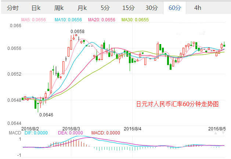Select the 周k tab
The height and width of the screenshot is (159, 231).
click(59, 8)
